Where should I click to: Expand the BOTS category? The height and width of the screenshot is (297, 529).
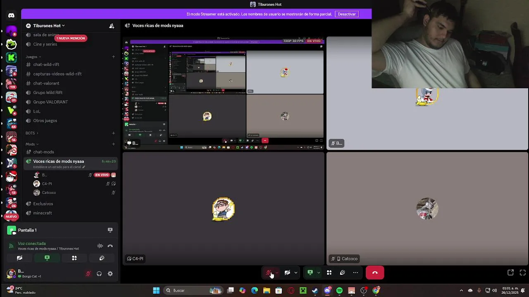[32, 133]
